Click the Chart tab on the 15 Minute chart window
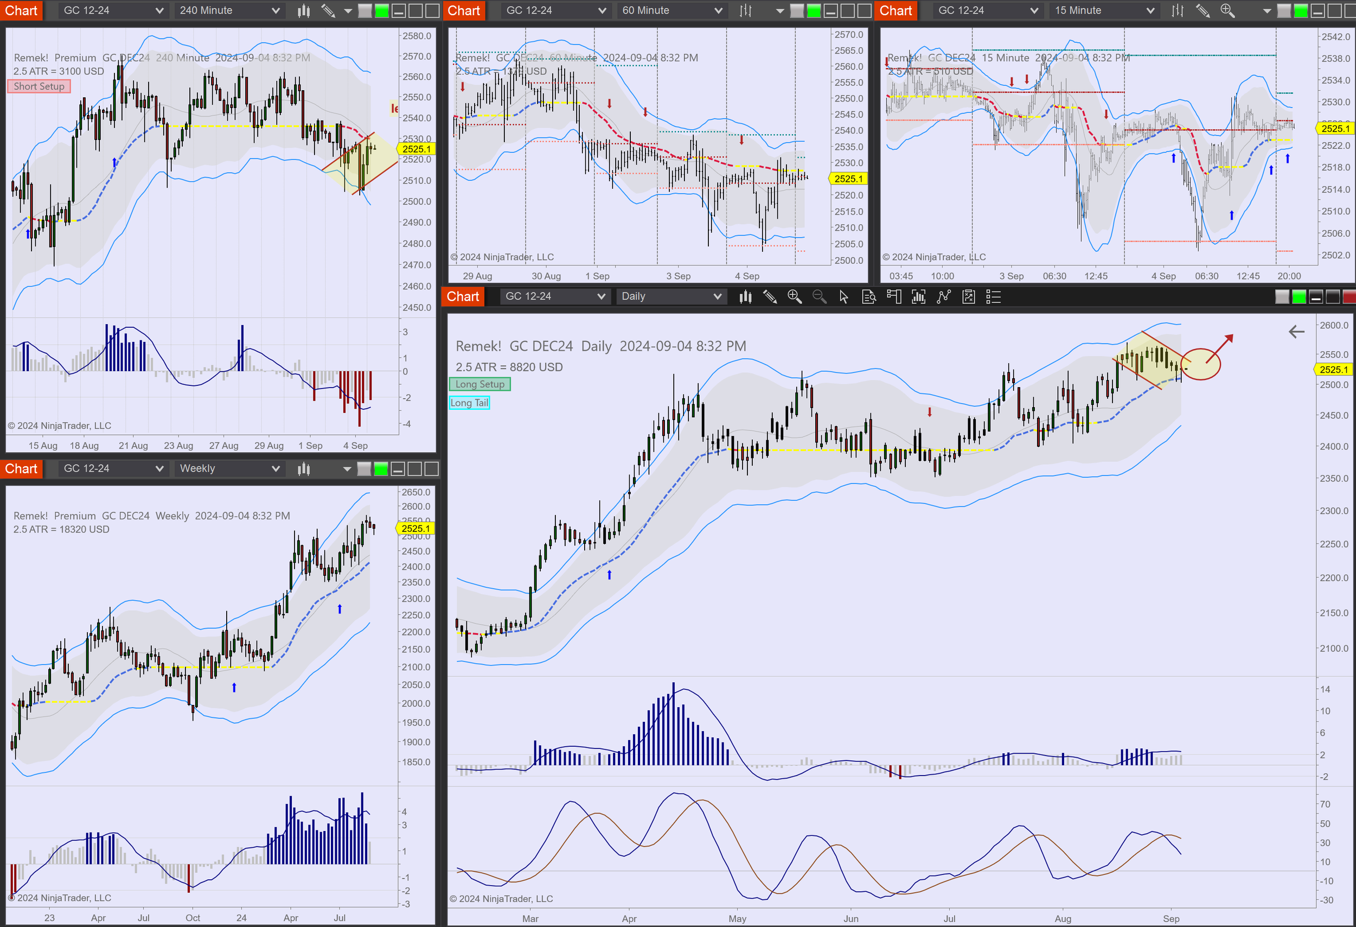 point(895,10)
